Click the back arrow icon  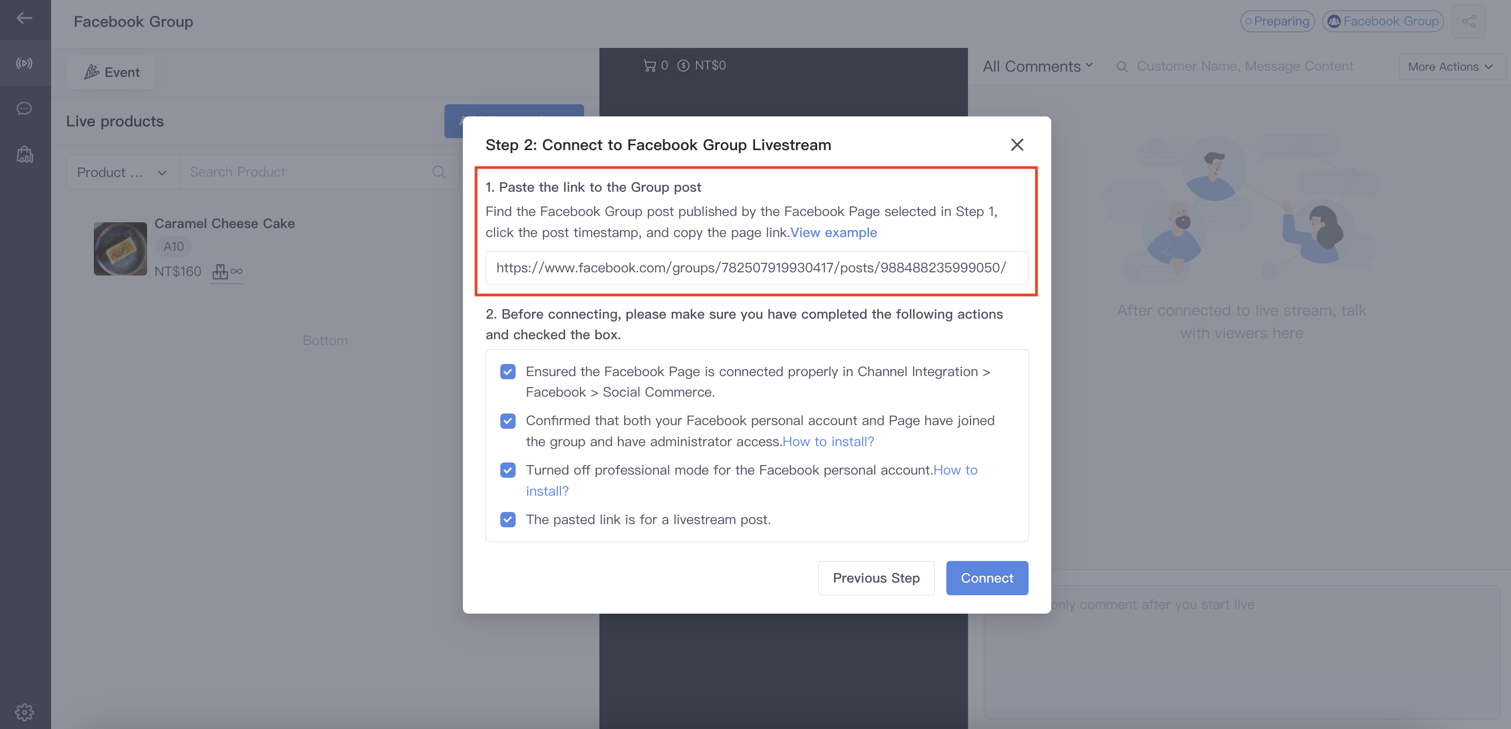click(24, 18)
